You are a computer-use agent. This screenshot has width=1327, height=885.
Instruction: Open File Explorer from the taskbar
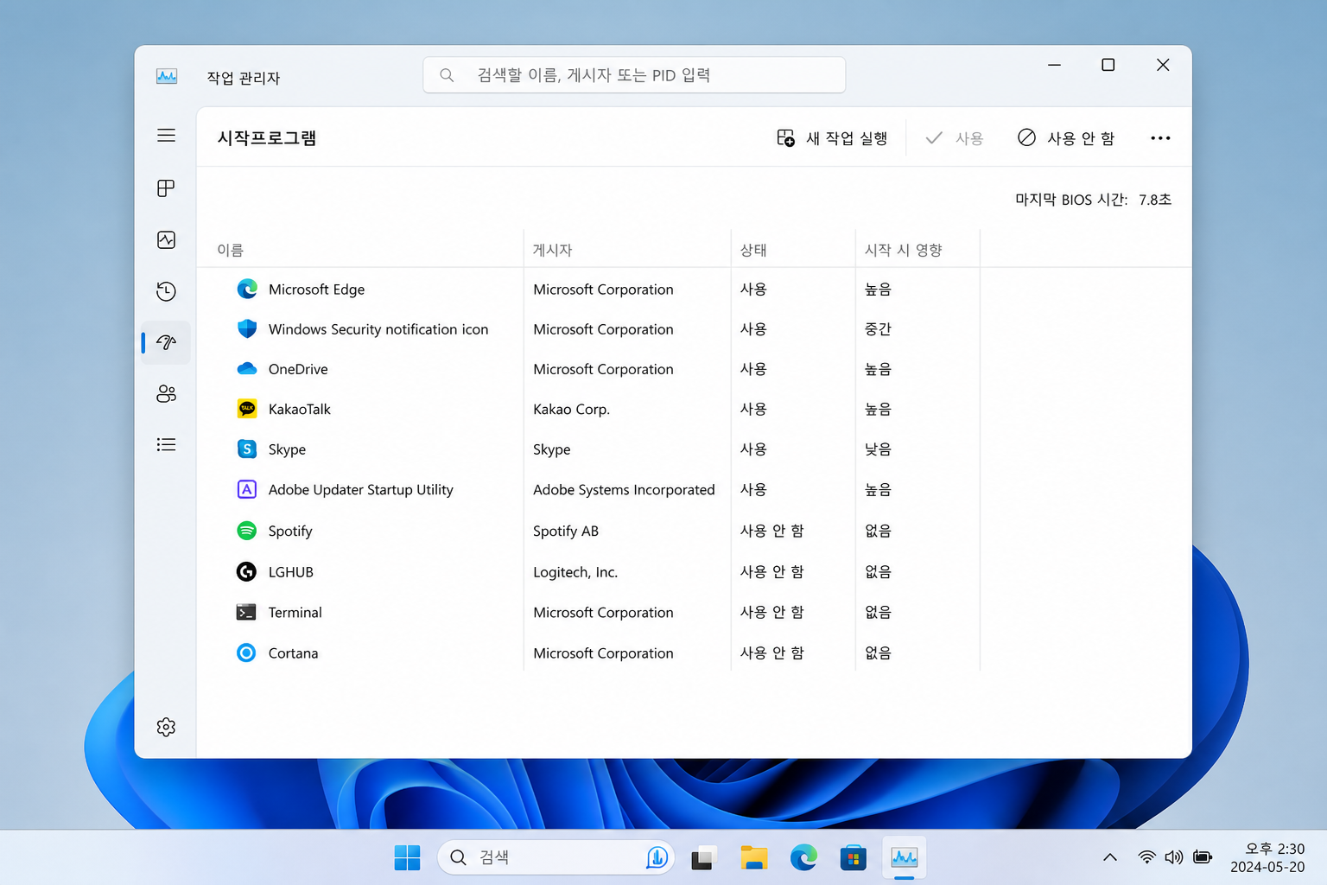click(x=754, y=857)
